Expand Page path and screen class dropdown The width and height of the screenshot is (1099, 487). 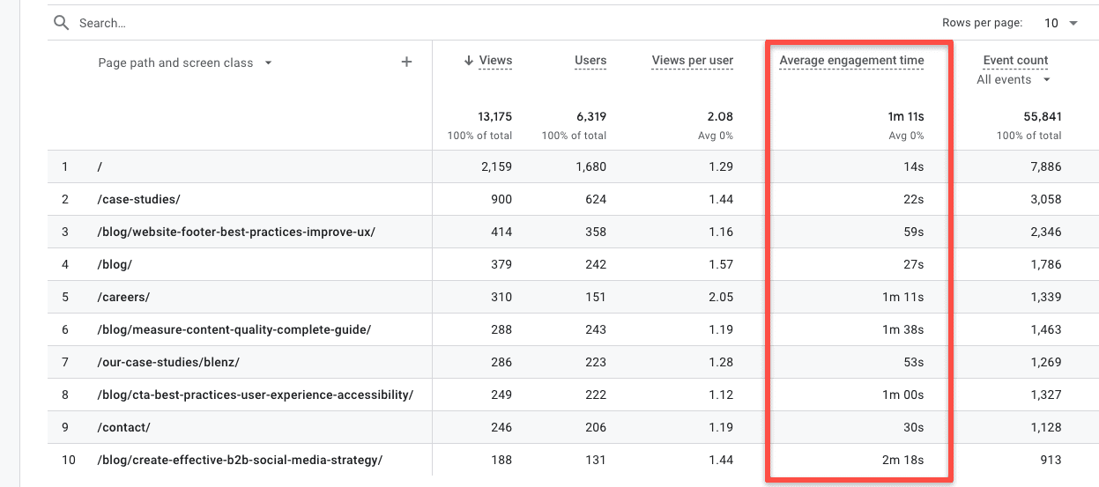(x=268, y=63)
